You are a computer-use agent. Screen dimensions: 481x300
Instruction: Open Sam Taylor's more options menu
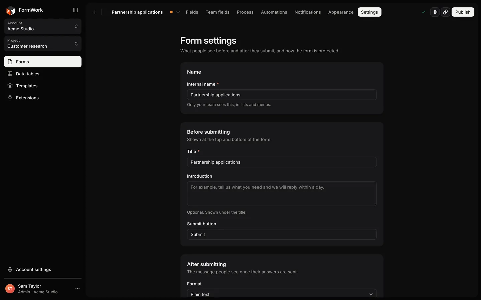[77, 289]
